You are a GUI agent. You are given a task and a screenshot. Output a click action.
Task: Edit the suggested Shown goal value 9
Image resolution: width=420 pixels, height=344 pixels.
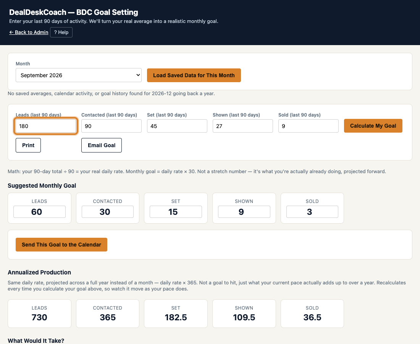pos(244,212)
